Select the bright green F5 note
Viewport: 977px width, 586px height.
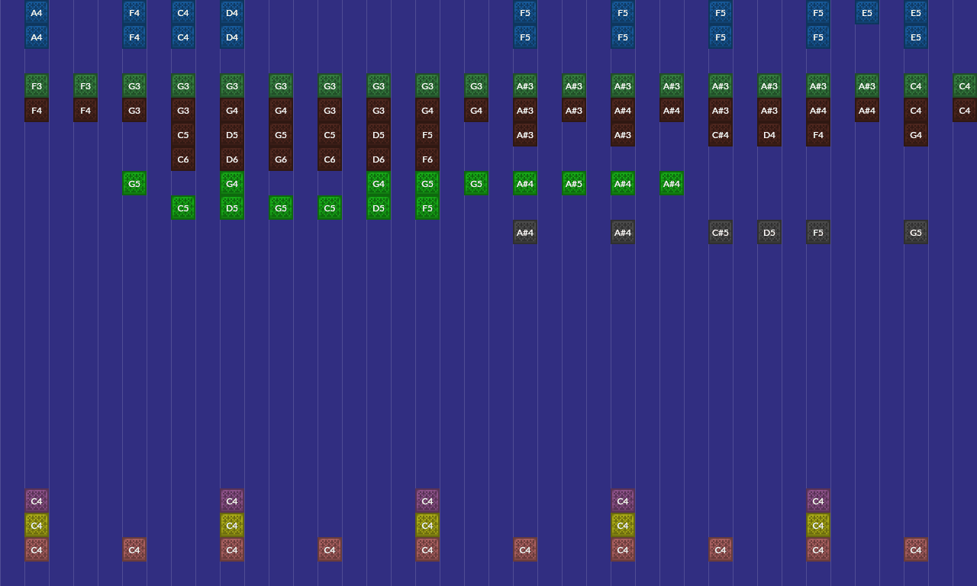coord(427,208)
